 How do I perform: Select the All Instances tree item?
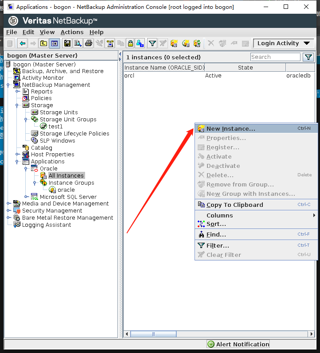(x=66, y=175)
